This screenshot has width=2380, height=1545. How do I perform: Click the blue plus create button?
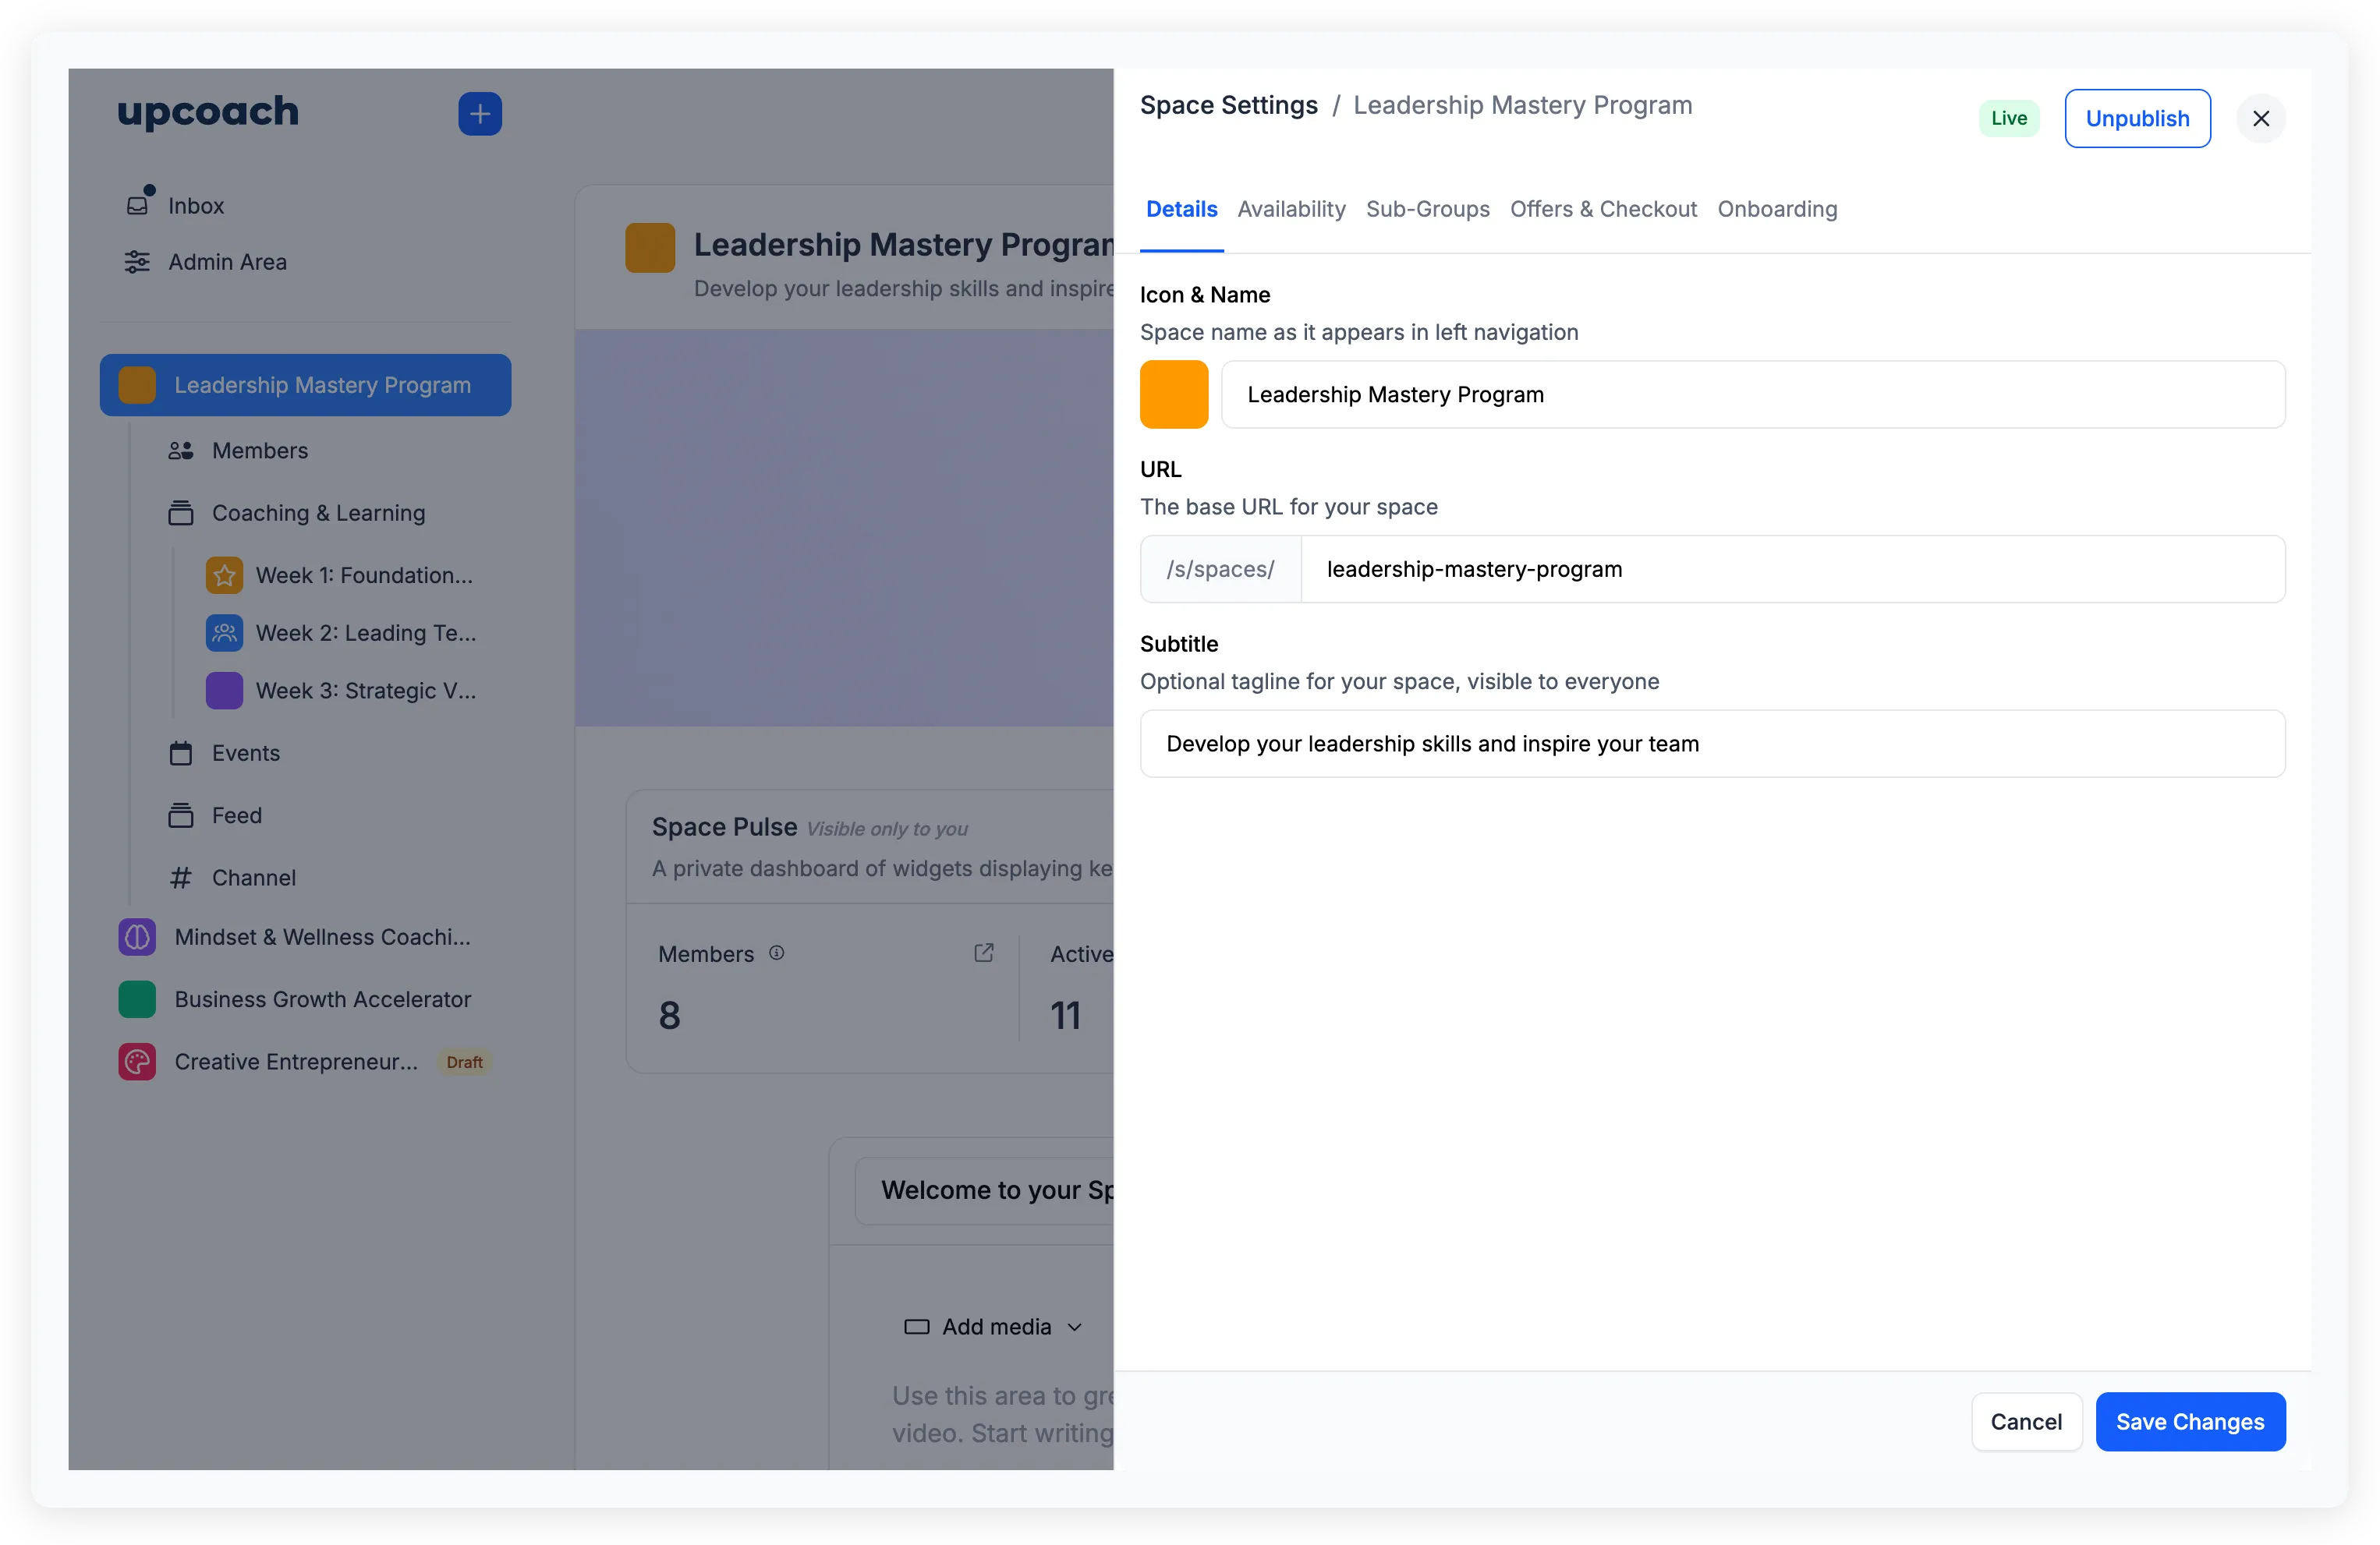[480, 114]
